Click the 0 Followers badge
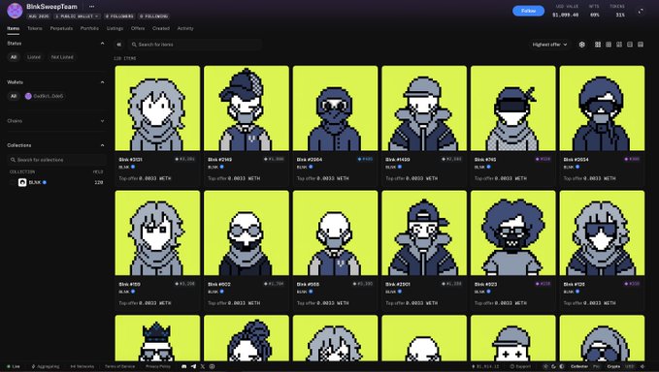Screen dimensions: 659x372 119,16
